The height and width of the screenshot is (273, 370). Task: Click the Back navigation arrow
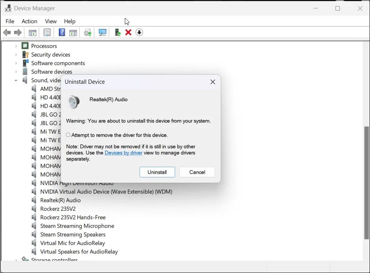pyautogui.click(x=7, y=32)
